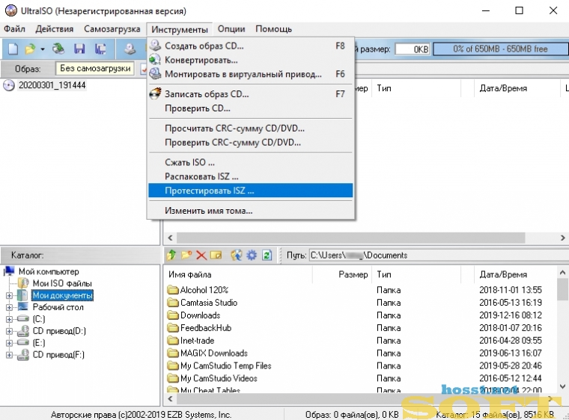Expand the (E:) drive node
Viewport: 569px width, 420px height.
point(9,343)
